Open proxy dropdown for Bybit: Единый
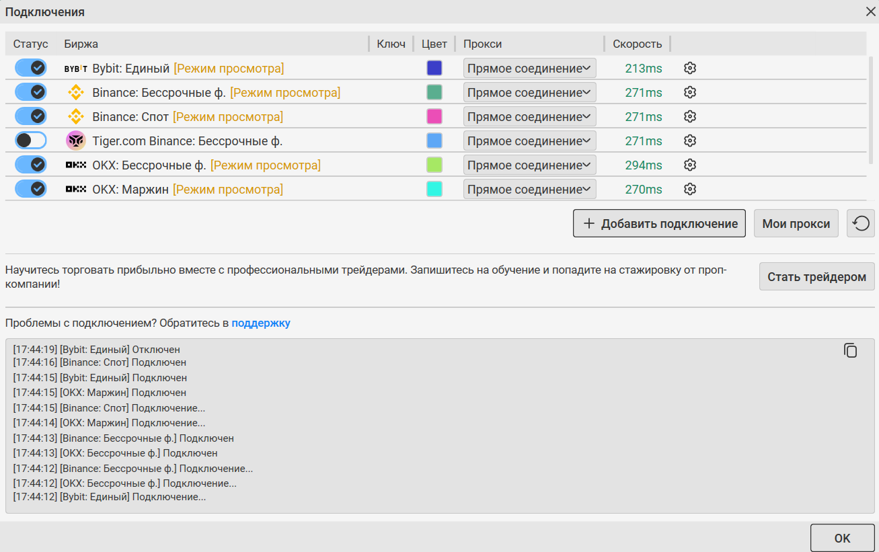 pos(529,68)
